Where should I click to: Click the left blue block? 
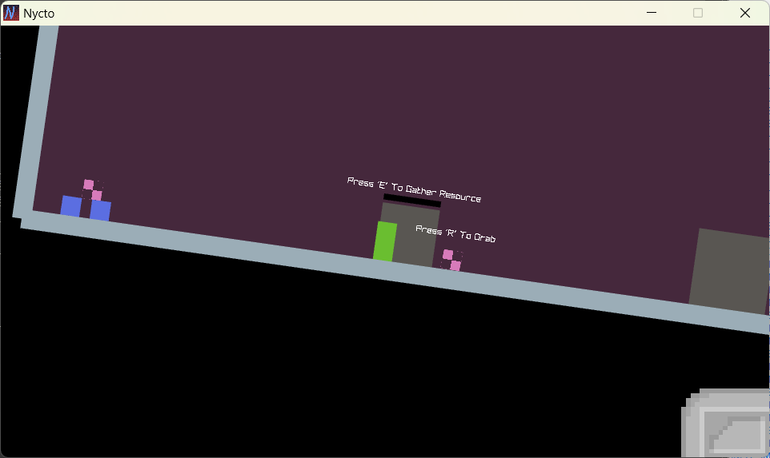71,206
